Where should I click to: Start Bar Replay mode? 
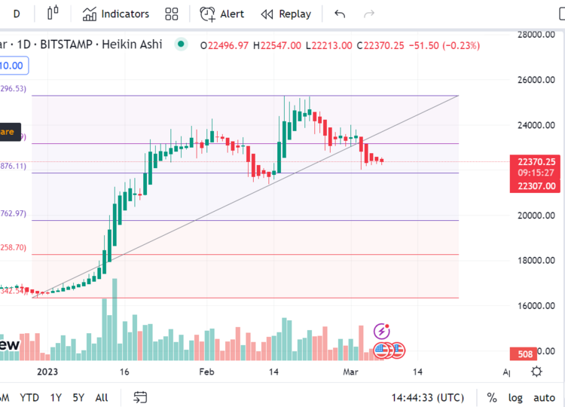click(286, 14)
